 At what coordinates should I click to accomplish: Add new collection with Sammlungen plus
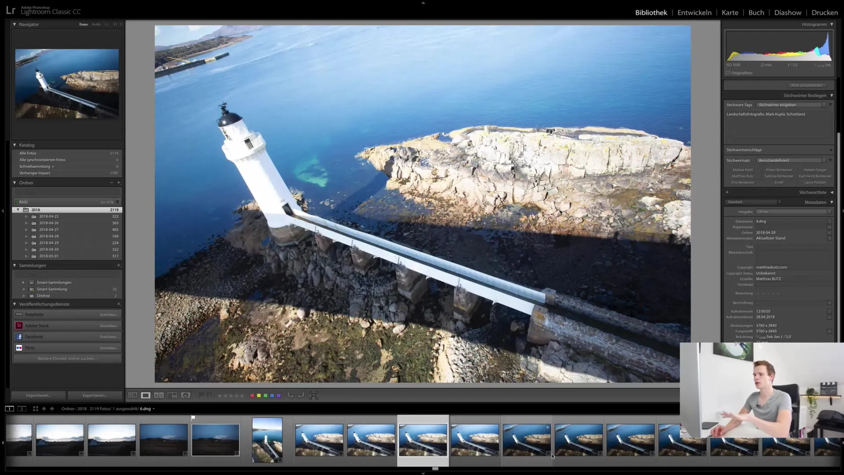click(119, 265)
